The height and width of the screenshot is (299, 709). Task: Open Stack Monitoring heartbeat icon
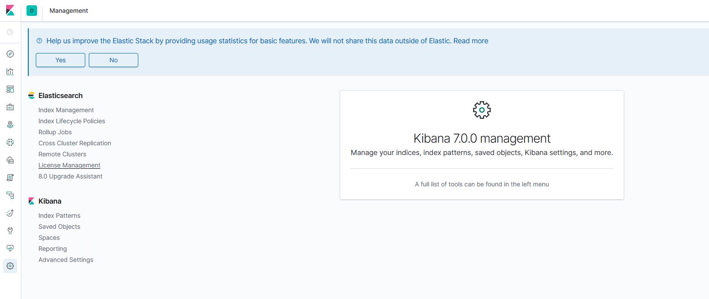[10, 248]
